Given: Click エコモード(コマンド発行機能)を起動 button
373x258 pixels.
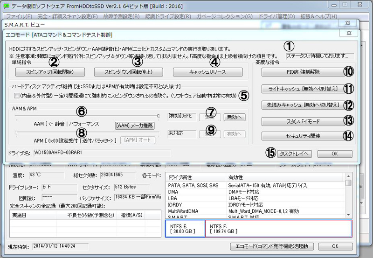Looking at the screenshot, I should coord(272,246).
